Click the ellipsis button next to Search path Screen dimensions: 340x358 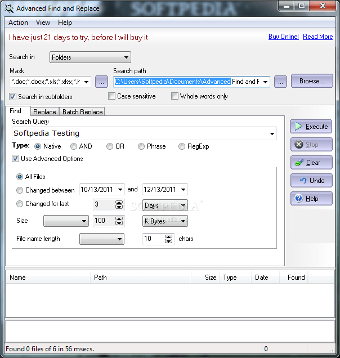pos(280,82)
